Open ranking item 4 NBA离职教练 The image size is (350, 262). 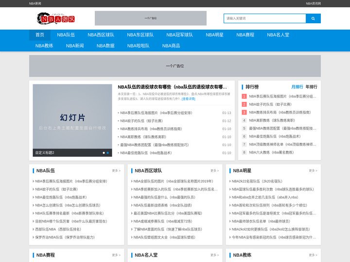click(272, 120)
